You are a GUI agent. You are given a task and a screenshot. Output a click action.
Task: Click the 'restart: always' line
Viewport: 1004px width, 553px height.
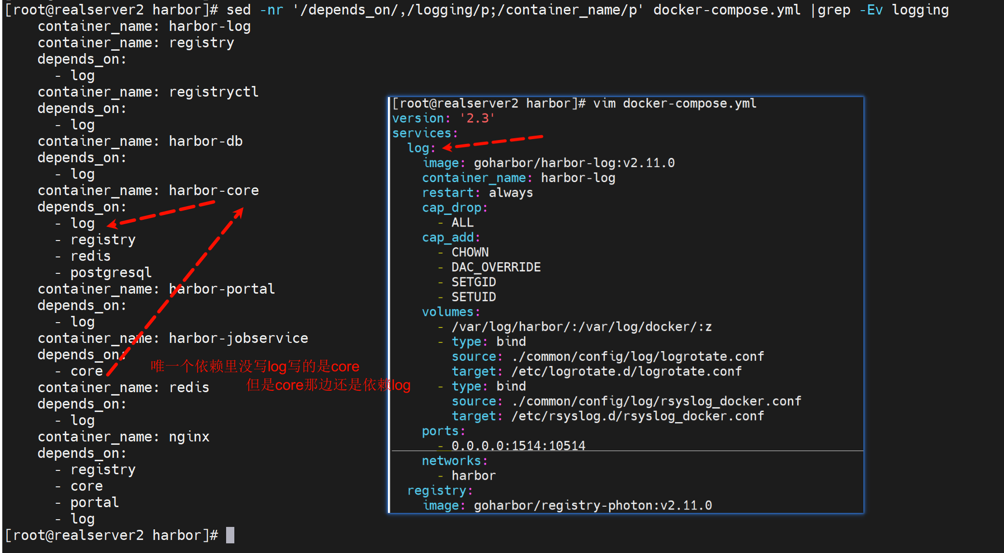477,193
